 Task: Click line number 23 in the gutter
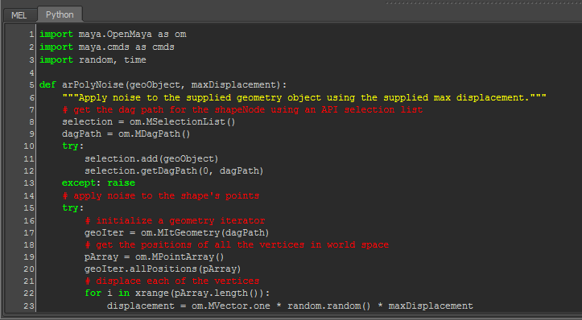click(29, 306)
